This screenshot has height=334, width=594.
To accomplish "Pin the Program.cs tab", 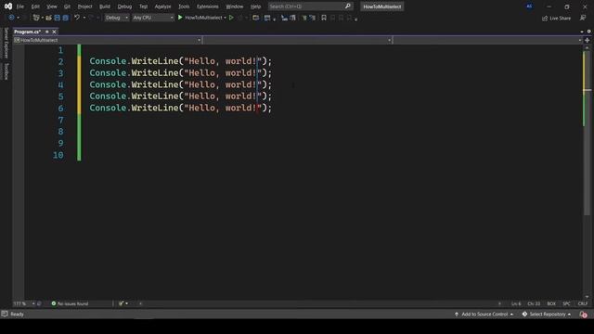I will [47, 32].
